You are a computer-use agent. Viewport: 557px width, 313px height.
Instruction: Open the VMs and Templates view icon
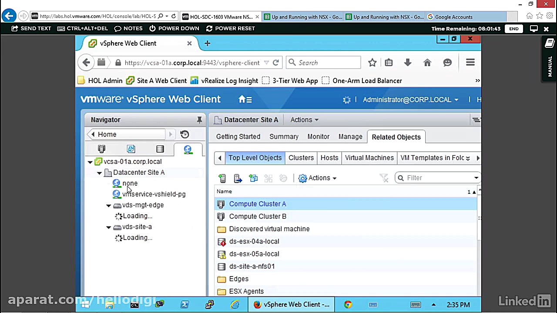coord(131,149)
